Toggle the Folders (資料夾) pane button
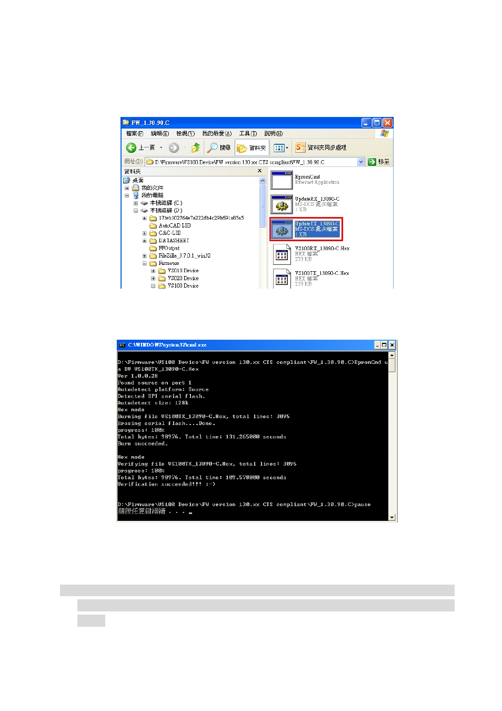 pyautogui.click(x=252, y=148)
